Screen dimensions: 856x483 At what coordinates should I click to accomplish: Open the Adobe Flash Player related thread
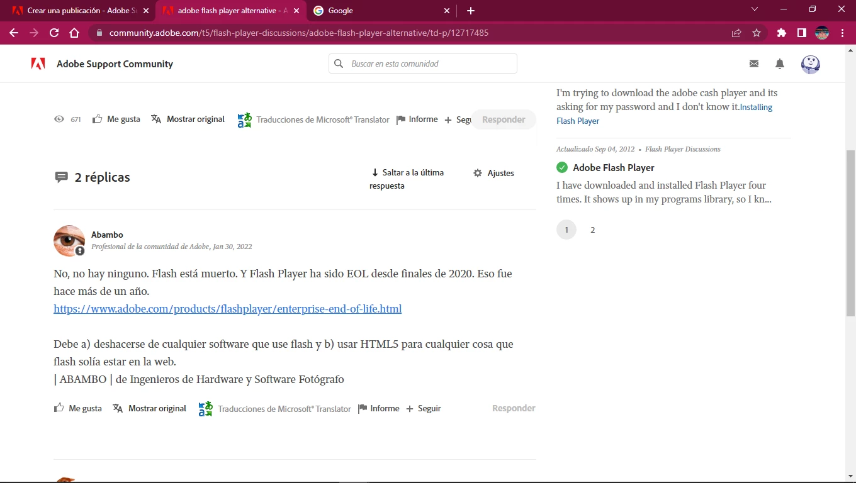(614, 167)
